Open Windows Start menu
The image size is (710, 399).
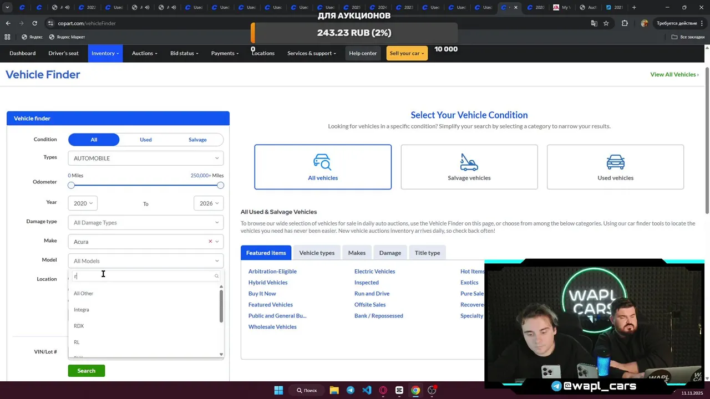point(278,390)
